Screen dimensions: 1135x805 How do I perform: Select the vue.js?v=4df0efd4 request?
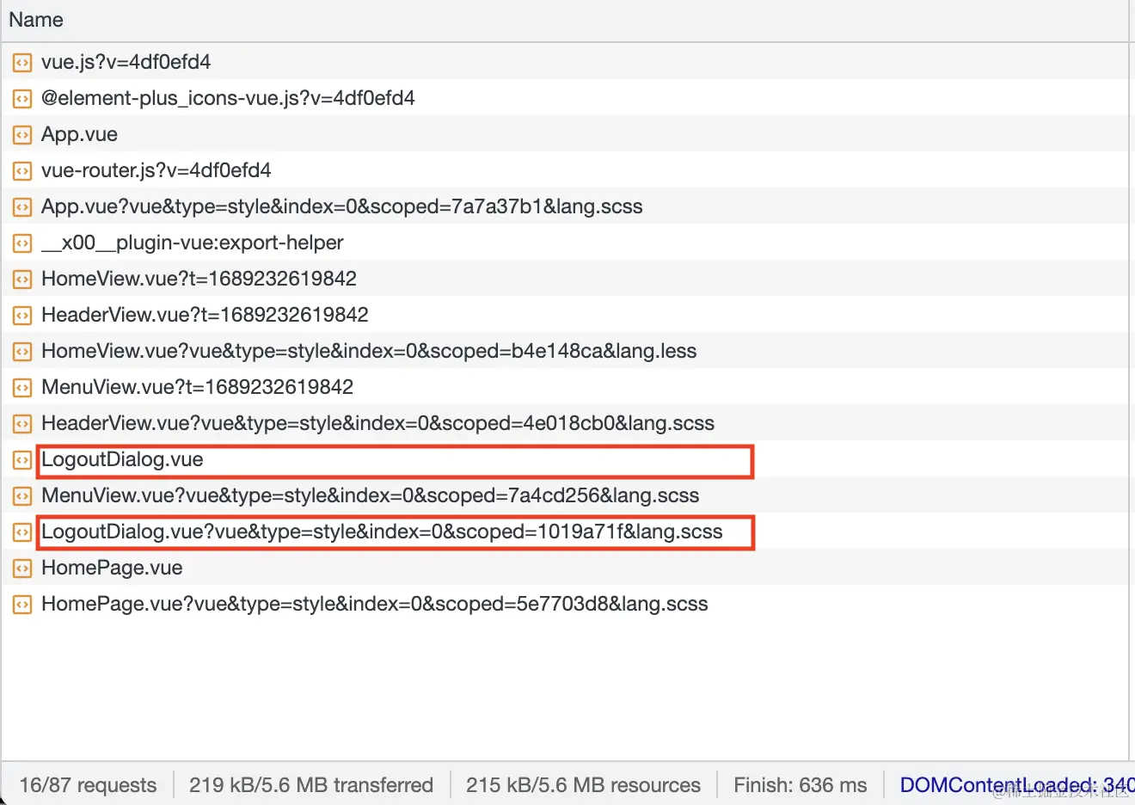click(126, 62)
